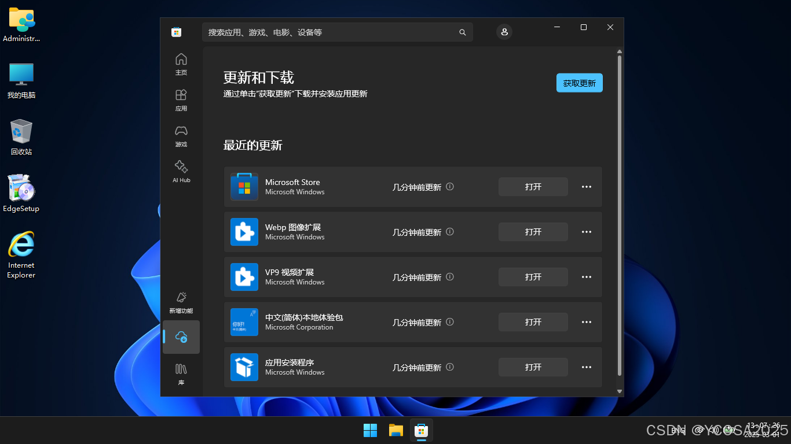This screenshot has height=444, width=791.
Task: Show info icon for VP9 视频扩展 update
Action: (450, 277)
